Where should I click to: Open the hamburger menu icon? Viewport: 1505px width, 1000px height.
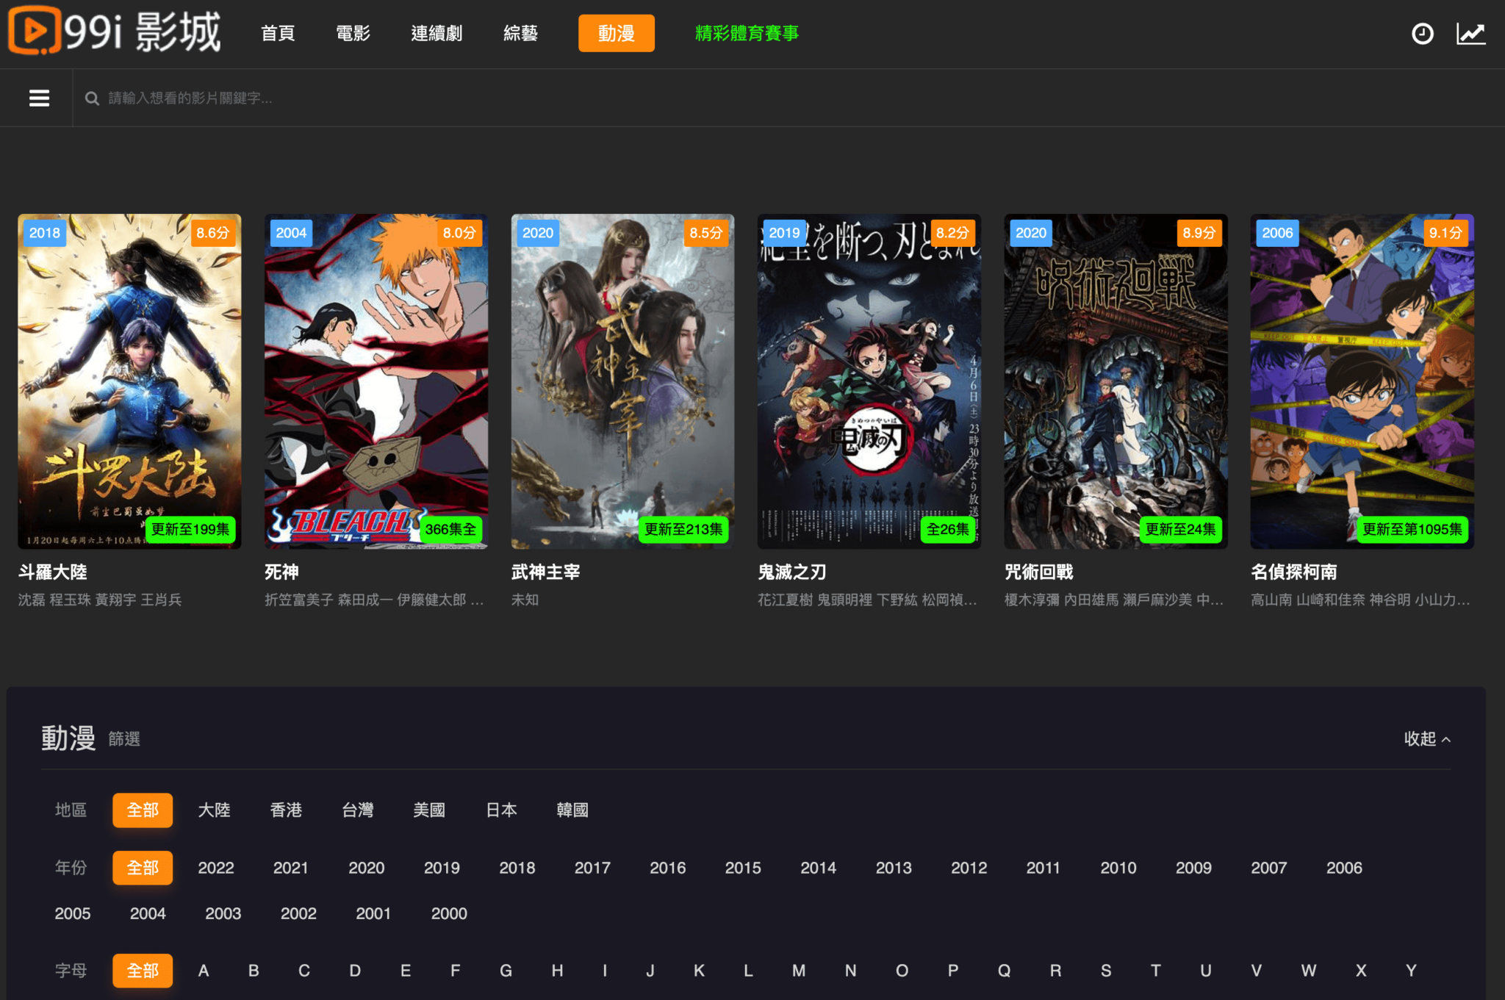tap(39, 98)
